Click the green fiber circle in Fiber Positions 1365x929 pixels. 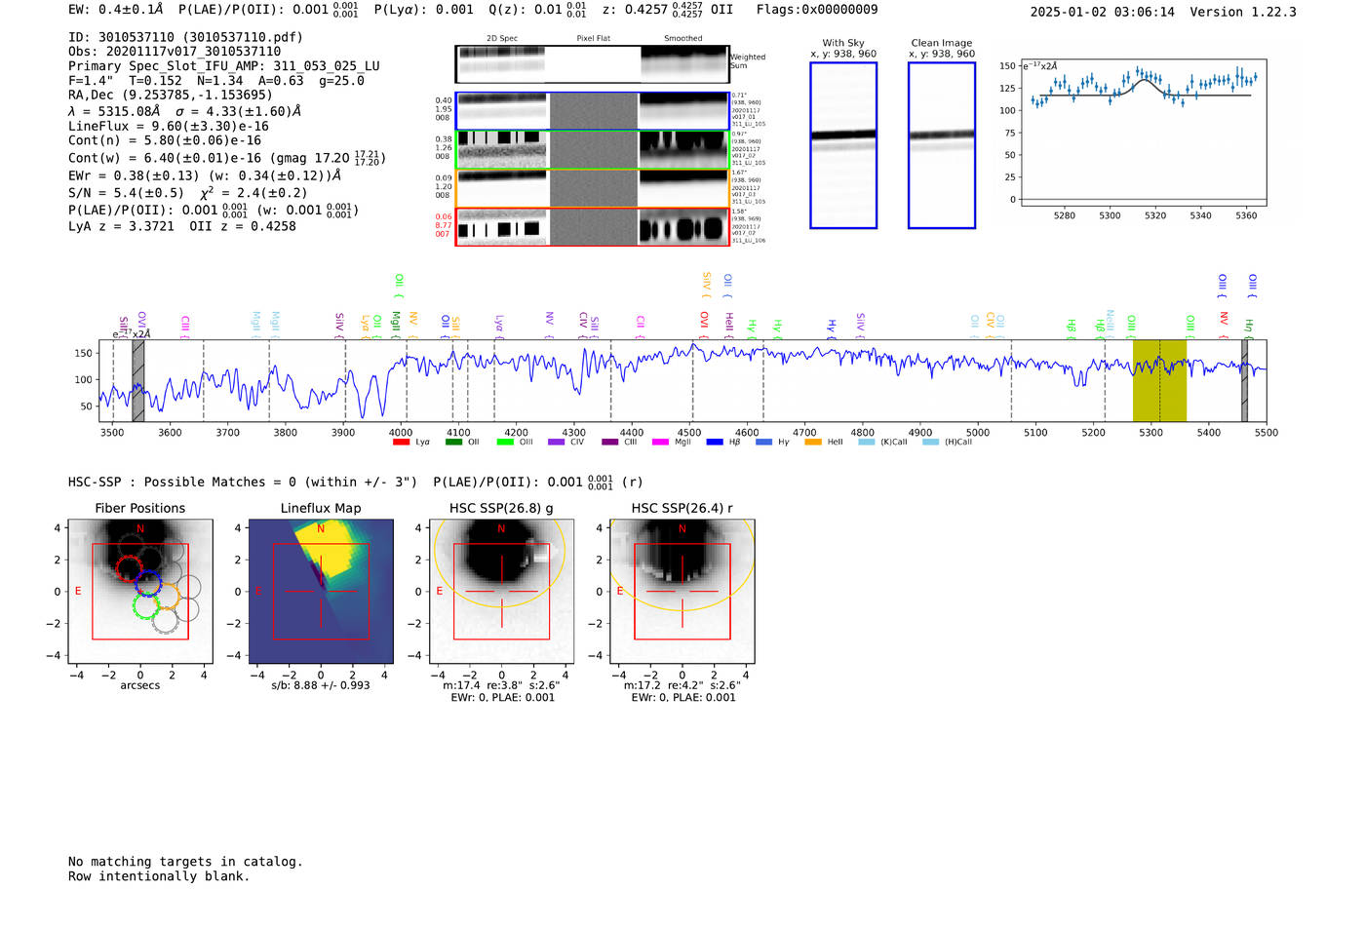145,605
